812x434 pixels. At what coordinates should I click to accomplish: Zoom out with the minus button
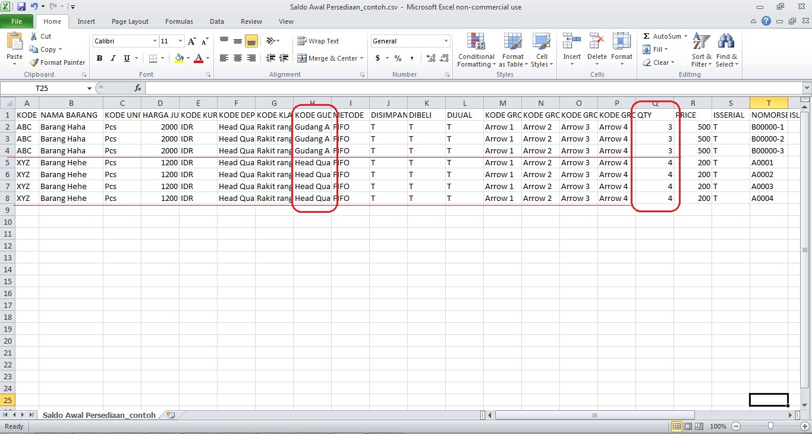(736, 426)
